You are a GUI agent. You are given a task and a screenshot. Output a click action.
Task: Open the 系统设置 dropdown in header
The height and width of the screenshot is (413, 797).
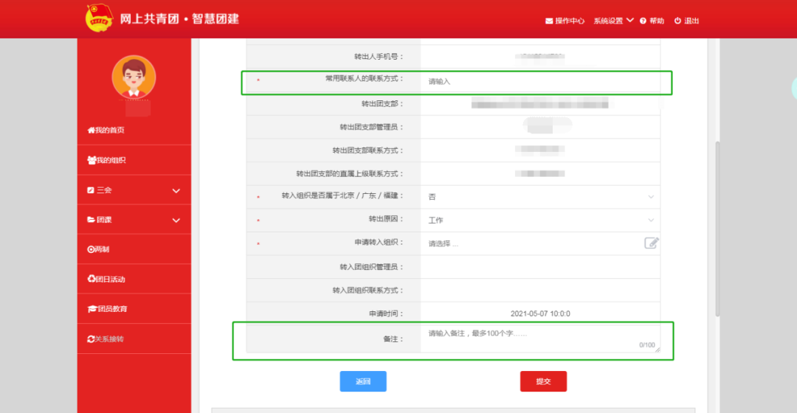(x=613, y=21)
